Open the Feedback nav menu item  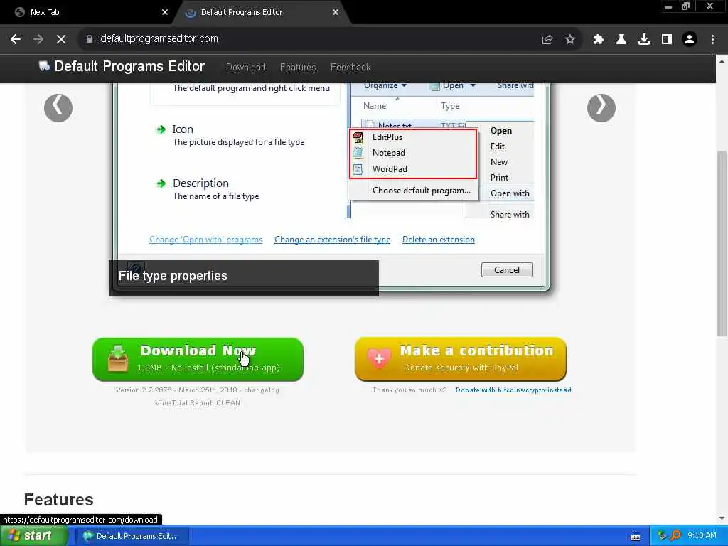[350, 68]
